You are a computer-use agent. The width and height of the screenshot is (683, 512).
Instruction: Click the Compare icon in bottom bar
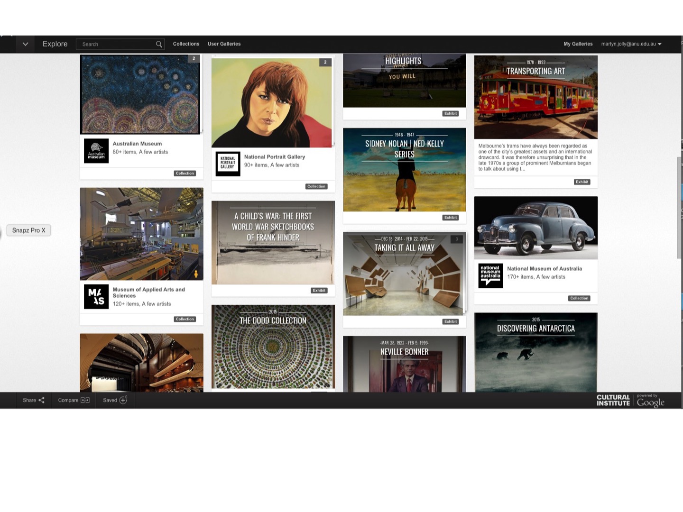pos(85,400)
